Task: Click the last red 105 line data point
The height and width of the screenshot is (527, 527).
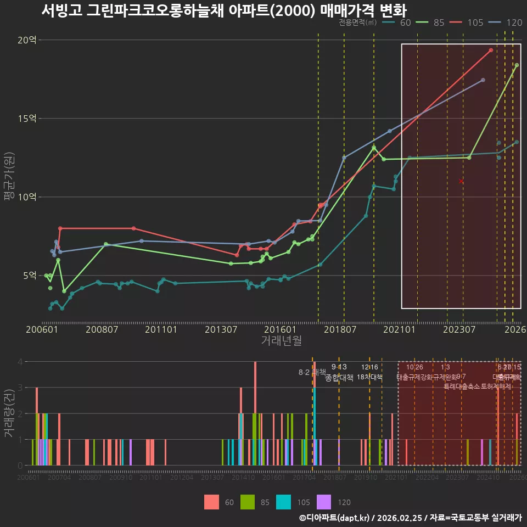Action: pos(491,50)
